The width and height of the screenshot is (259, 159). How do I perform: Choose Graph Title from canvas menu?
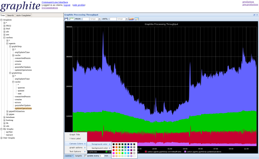74,134
